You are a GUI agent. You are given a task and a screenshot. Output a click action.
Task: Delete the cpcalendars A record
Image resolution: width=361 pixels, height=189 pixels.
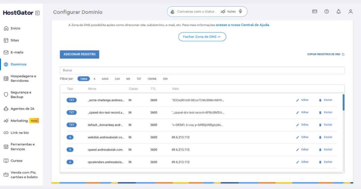click(325, 162)
